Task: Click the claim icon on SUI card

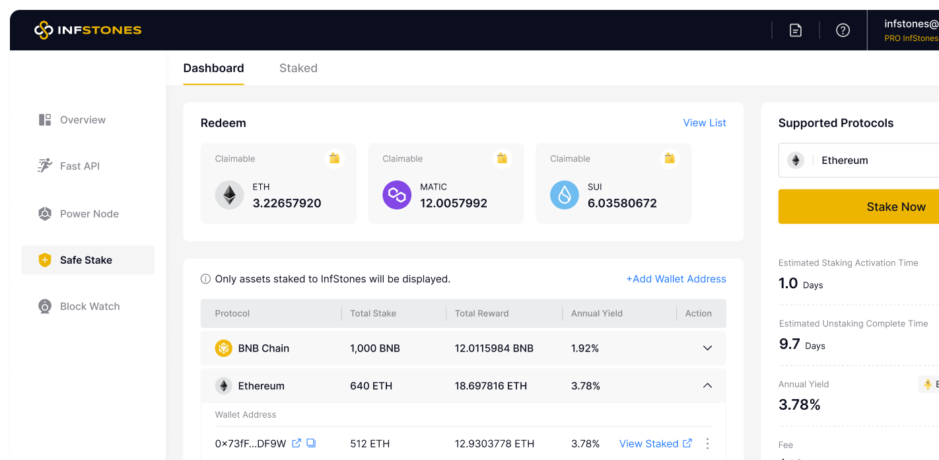Action: [670, 158]
